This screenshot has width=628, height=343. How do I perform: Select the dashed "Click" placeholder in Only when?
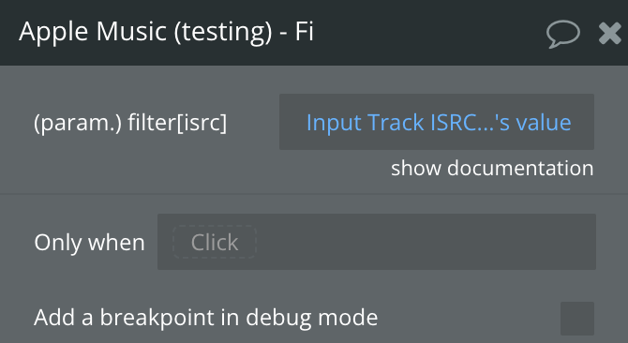(x=215, y=242)
